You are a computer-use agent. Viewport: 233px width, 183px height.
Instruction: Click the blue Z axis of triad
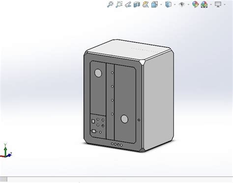click(9, 155)
